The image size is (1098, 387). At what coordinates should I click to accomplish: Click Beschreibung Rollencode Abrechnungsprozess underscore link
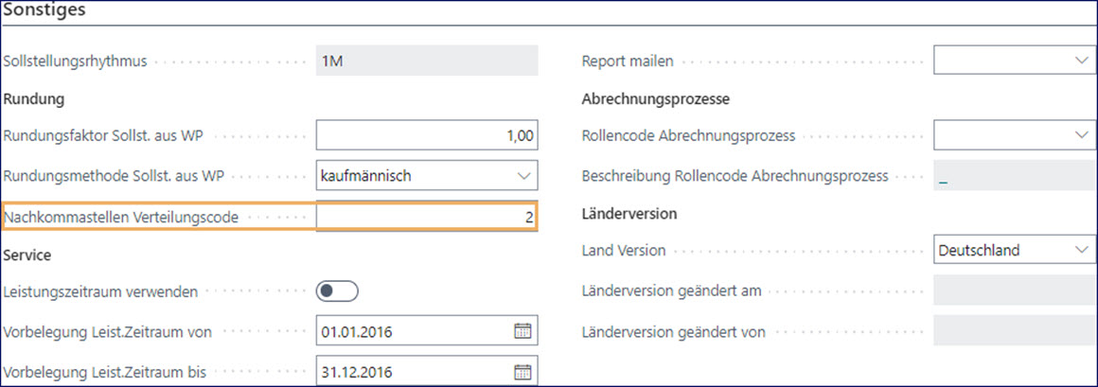point(943,177)
